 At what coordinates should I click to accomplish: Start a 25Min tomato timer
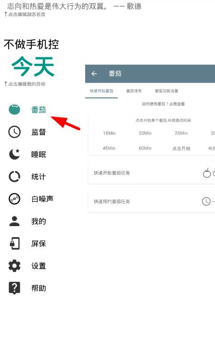pyautogui.click(x=181, y=133)
